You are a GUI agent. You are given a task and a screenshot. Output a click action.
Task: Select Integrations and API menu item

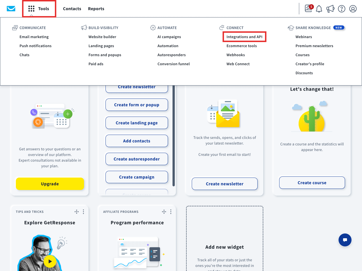(244, 37)
